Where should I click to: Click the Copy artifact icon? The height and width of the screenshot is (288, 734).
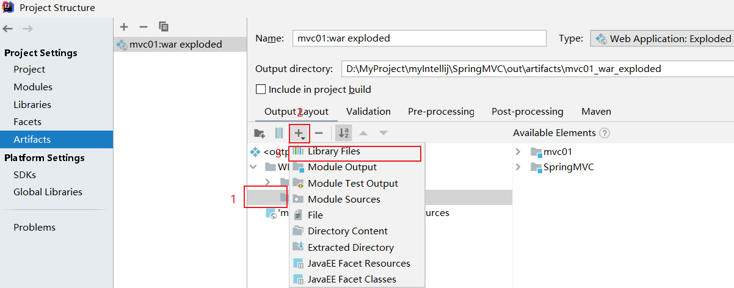point(163,27)
